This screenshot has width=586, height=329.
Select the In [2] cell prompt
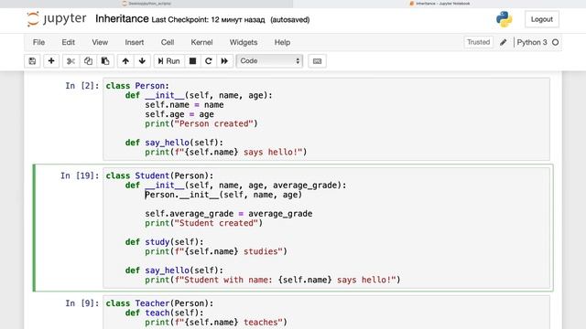[x=82, y=86]
